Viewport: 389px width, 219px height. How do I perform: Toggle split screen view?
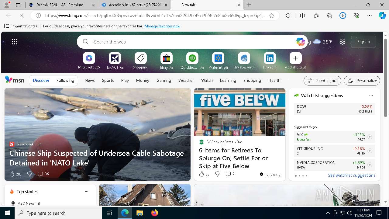pyautogui.click(x=302, y=15)
